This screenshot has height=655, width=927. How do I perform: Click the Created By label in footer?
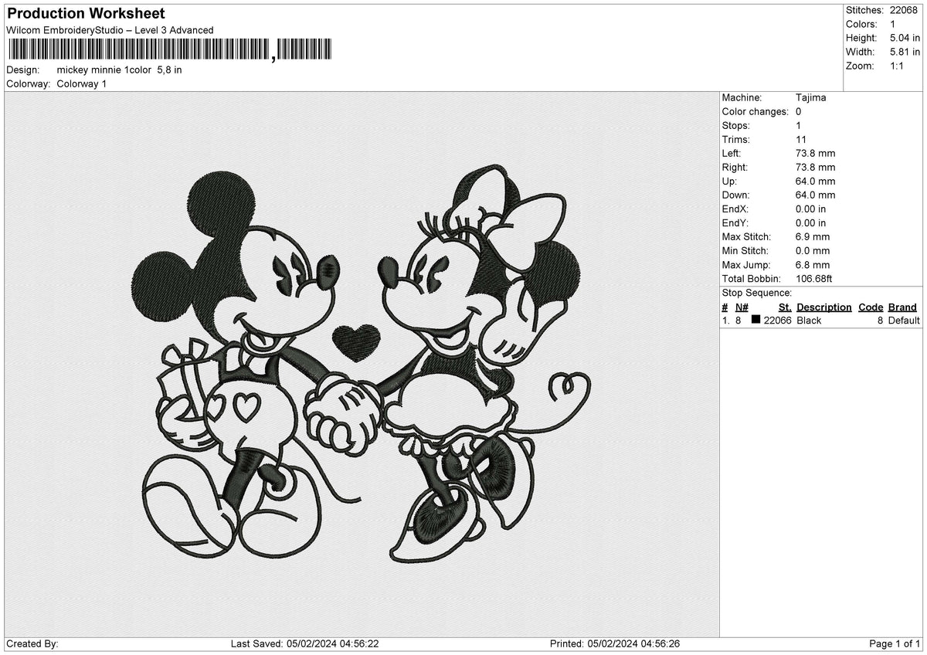(x=32, y=644)
